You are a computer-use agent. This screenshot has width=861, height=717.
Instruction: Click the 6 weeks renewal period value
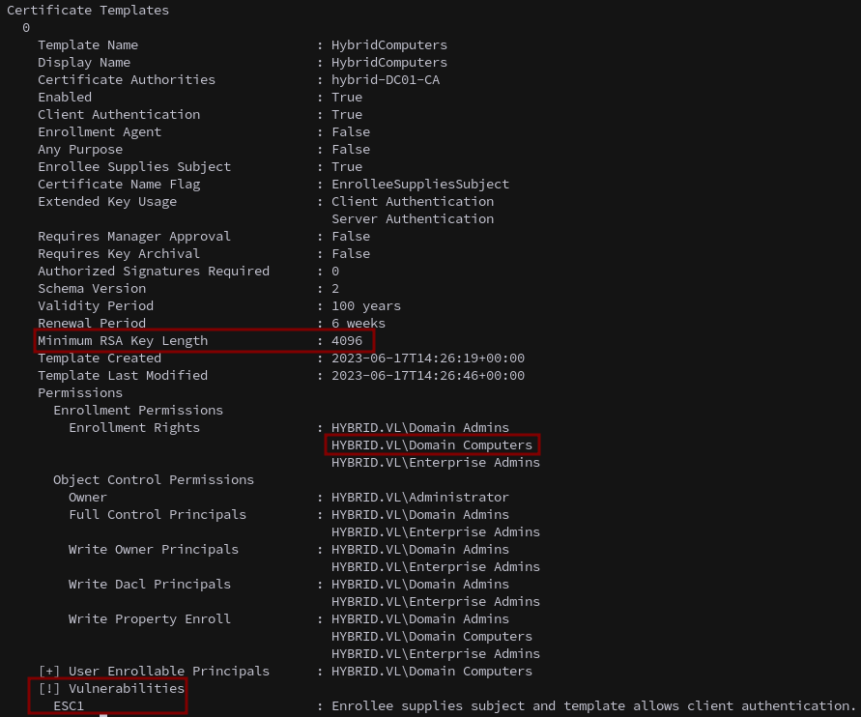click(x=358, y=324)
